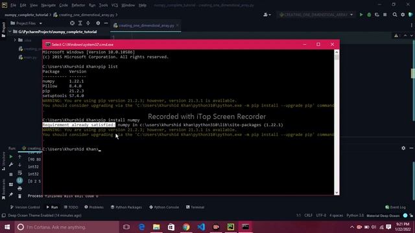This screenshot has height=233, width=415.
Task: Open IDE settings gear in top-right toolbar
Action: 403,15
